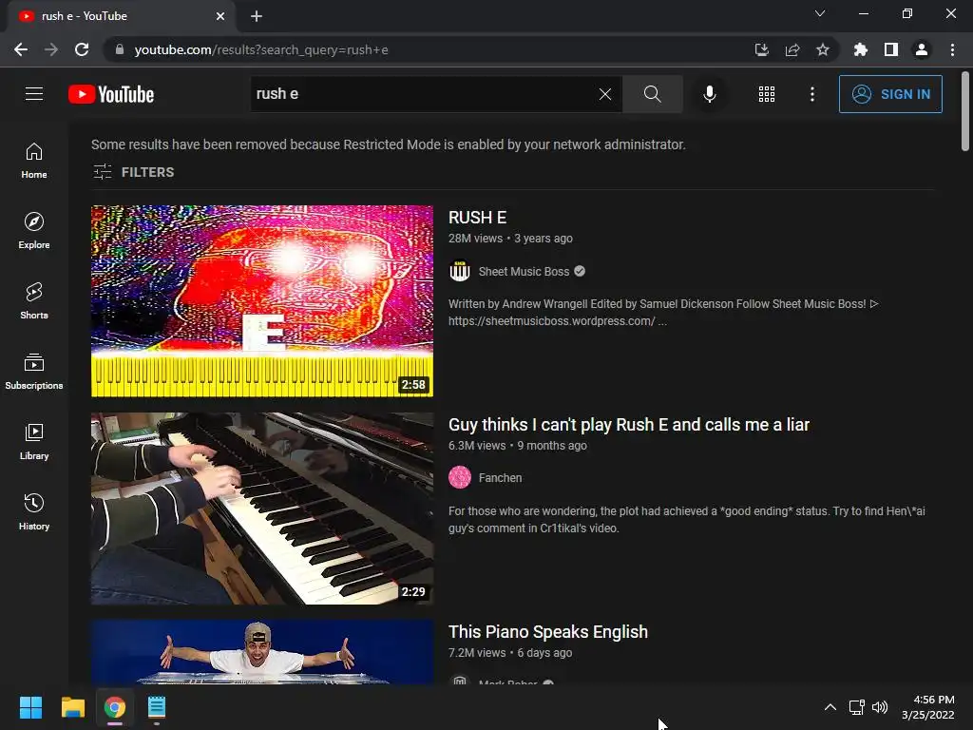Viewport: 973px width, 730px height.
Task: Click the "28M views" text
Action: (x=475, y=239)
